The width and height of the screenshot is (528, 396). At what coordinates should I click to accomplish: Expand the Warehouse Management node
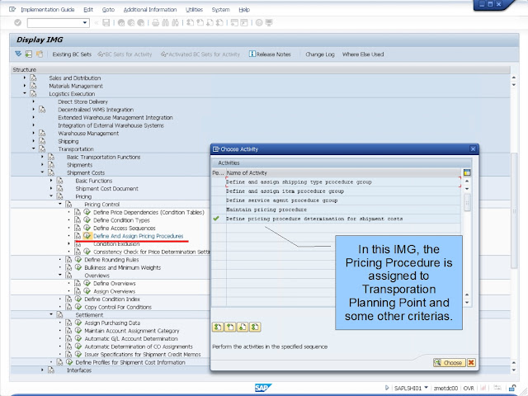click(33, 134)
